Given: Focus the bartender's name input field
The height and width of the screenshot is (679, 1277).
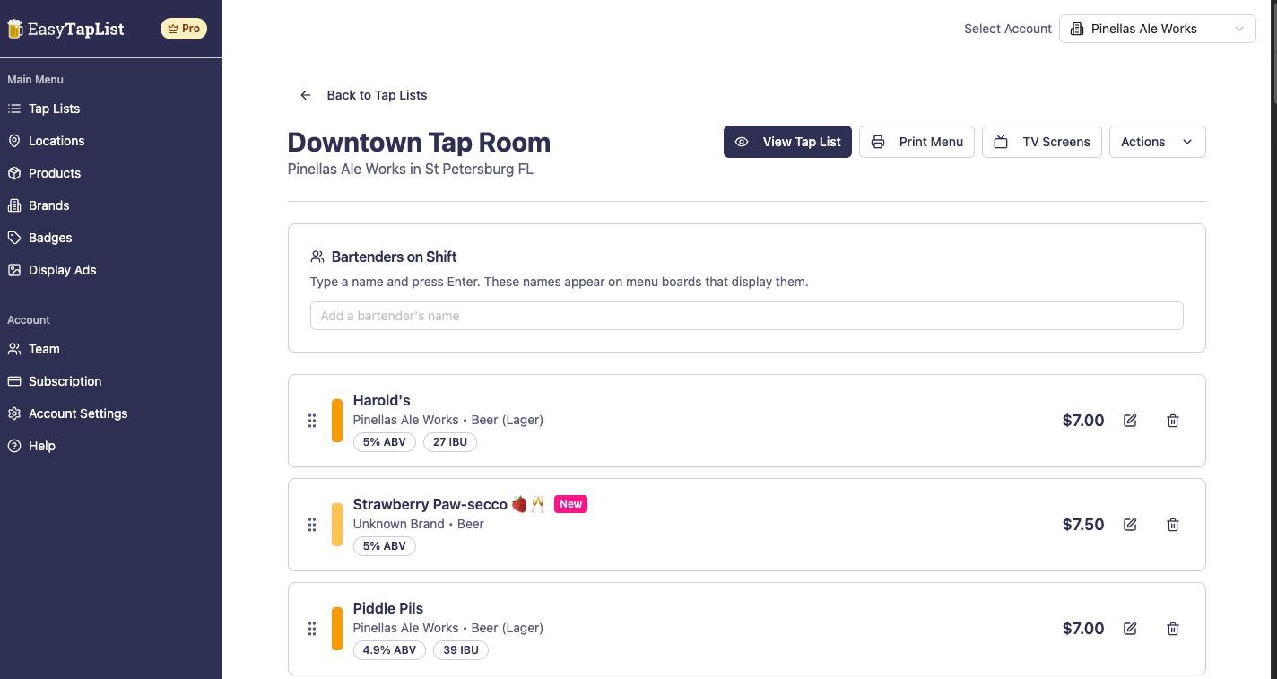Looking at the screenshot, I should coord(746,316).
